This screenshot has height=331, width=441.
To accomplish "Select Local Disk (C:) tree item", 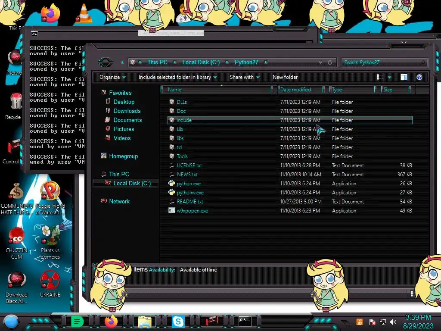I will (126, 183).
